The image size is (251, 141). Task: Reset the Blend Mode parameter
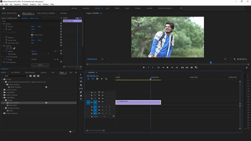[61, 54]
